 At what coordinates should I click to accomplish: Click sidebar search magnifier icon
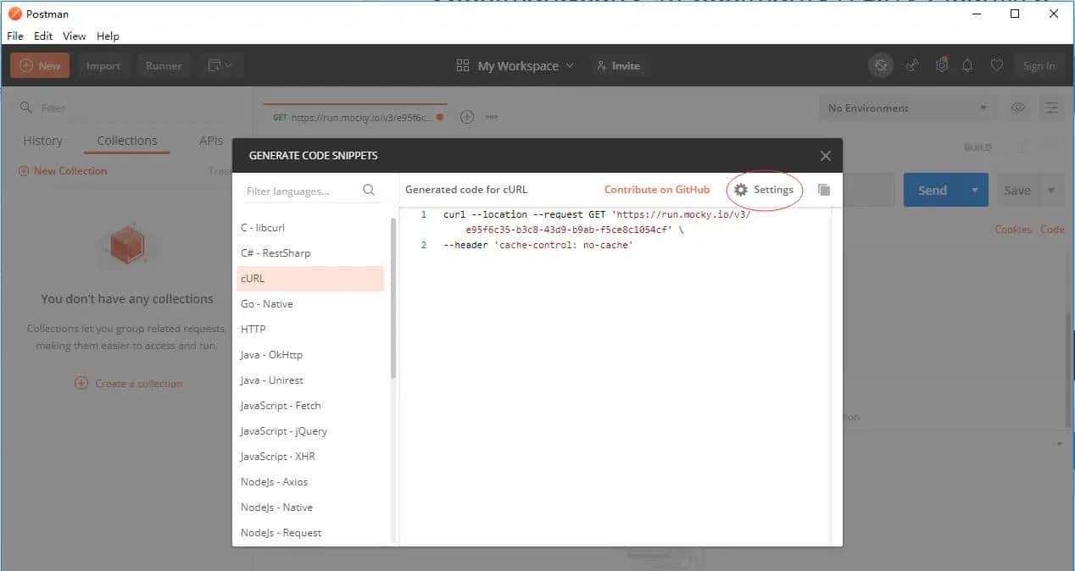tap(26, 108)
